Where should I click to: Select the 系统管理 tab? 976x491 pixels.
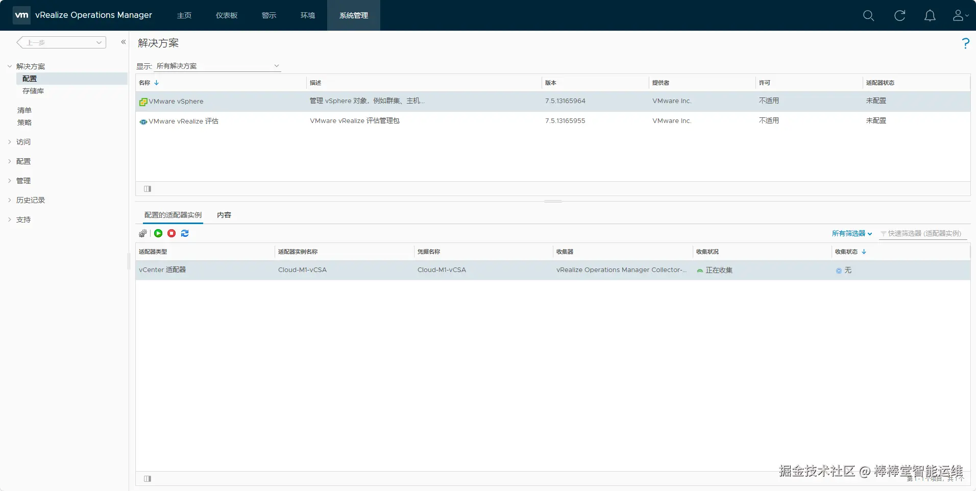[x=354, y=15]
